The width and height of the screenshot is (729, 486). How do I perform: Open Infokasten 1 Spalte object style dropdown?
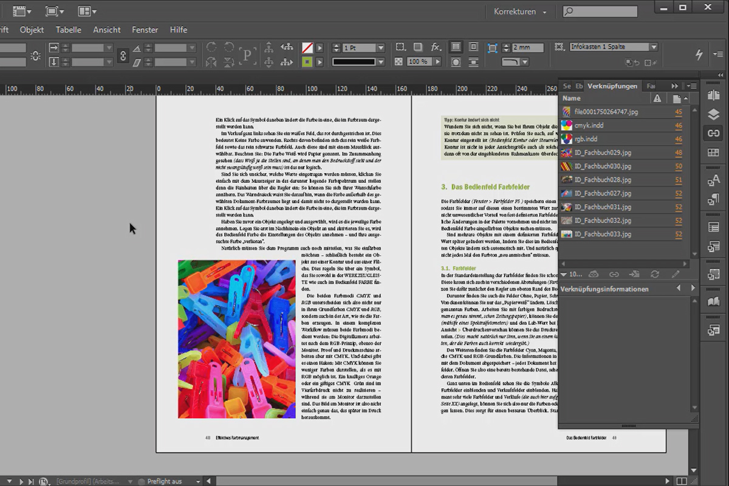click(654, 47)
